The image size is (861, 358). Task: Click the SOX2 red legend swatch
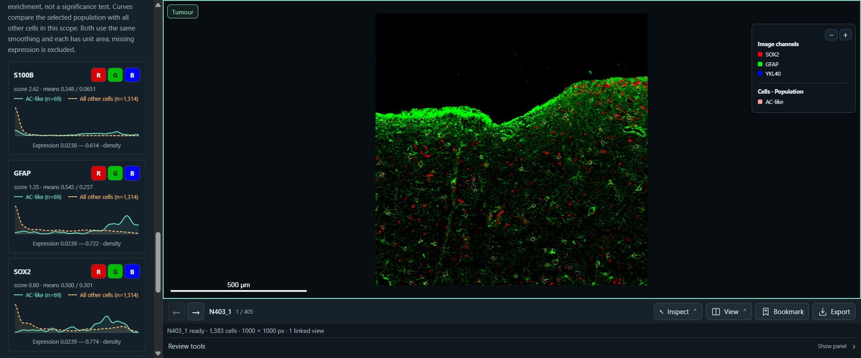[x=760, y=54]
